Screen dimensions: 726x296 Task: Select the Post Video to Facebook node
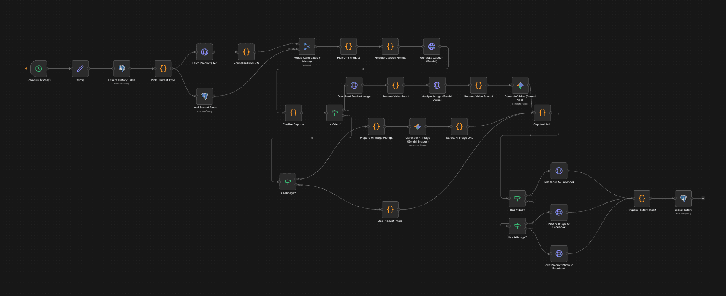pyautogui.click(x=559, y=171)
